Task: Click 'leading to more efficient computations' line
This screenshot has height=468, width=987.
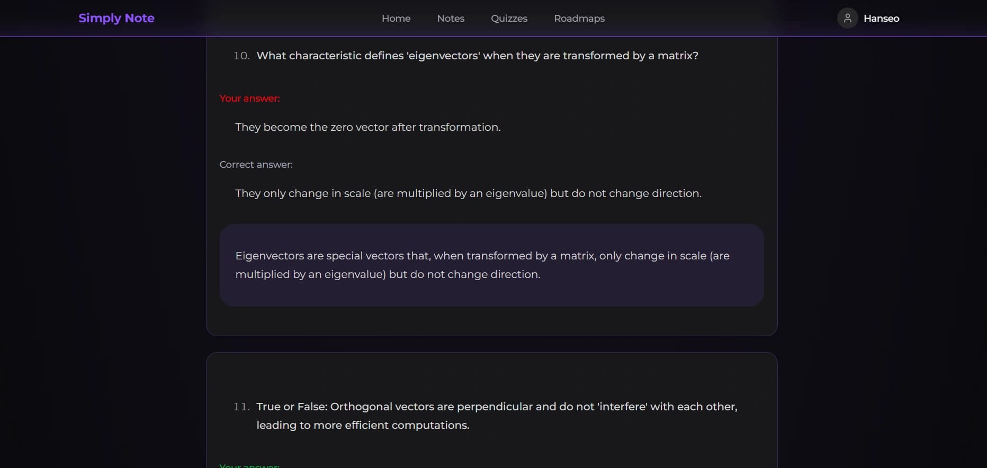Action: (363, 425)
